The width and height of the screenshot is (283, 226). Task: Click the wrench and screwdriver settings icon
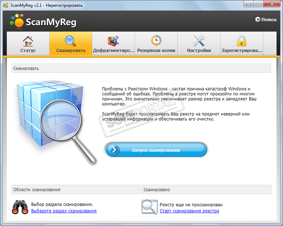[199, 41]
